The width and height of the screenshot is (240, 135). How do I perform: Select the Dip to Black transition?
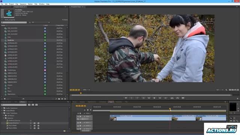(x=12, y=126)
